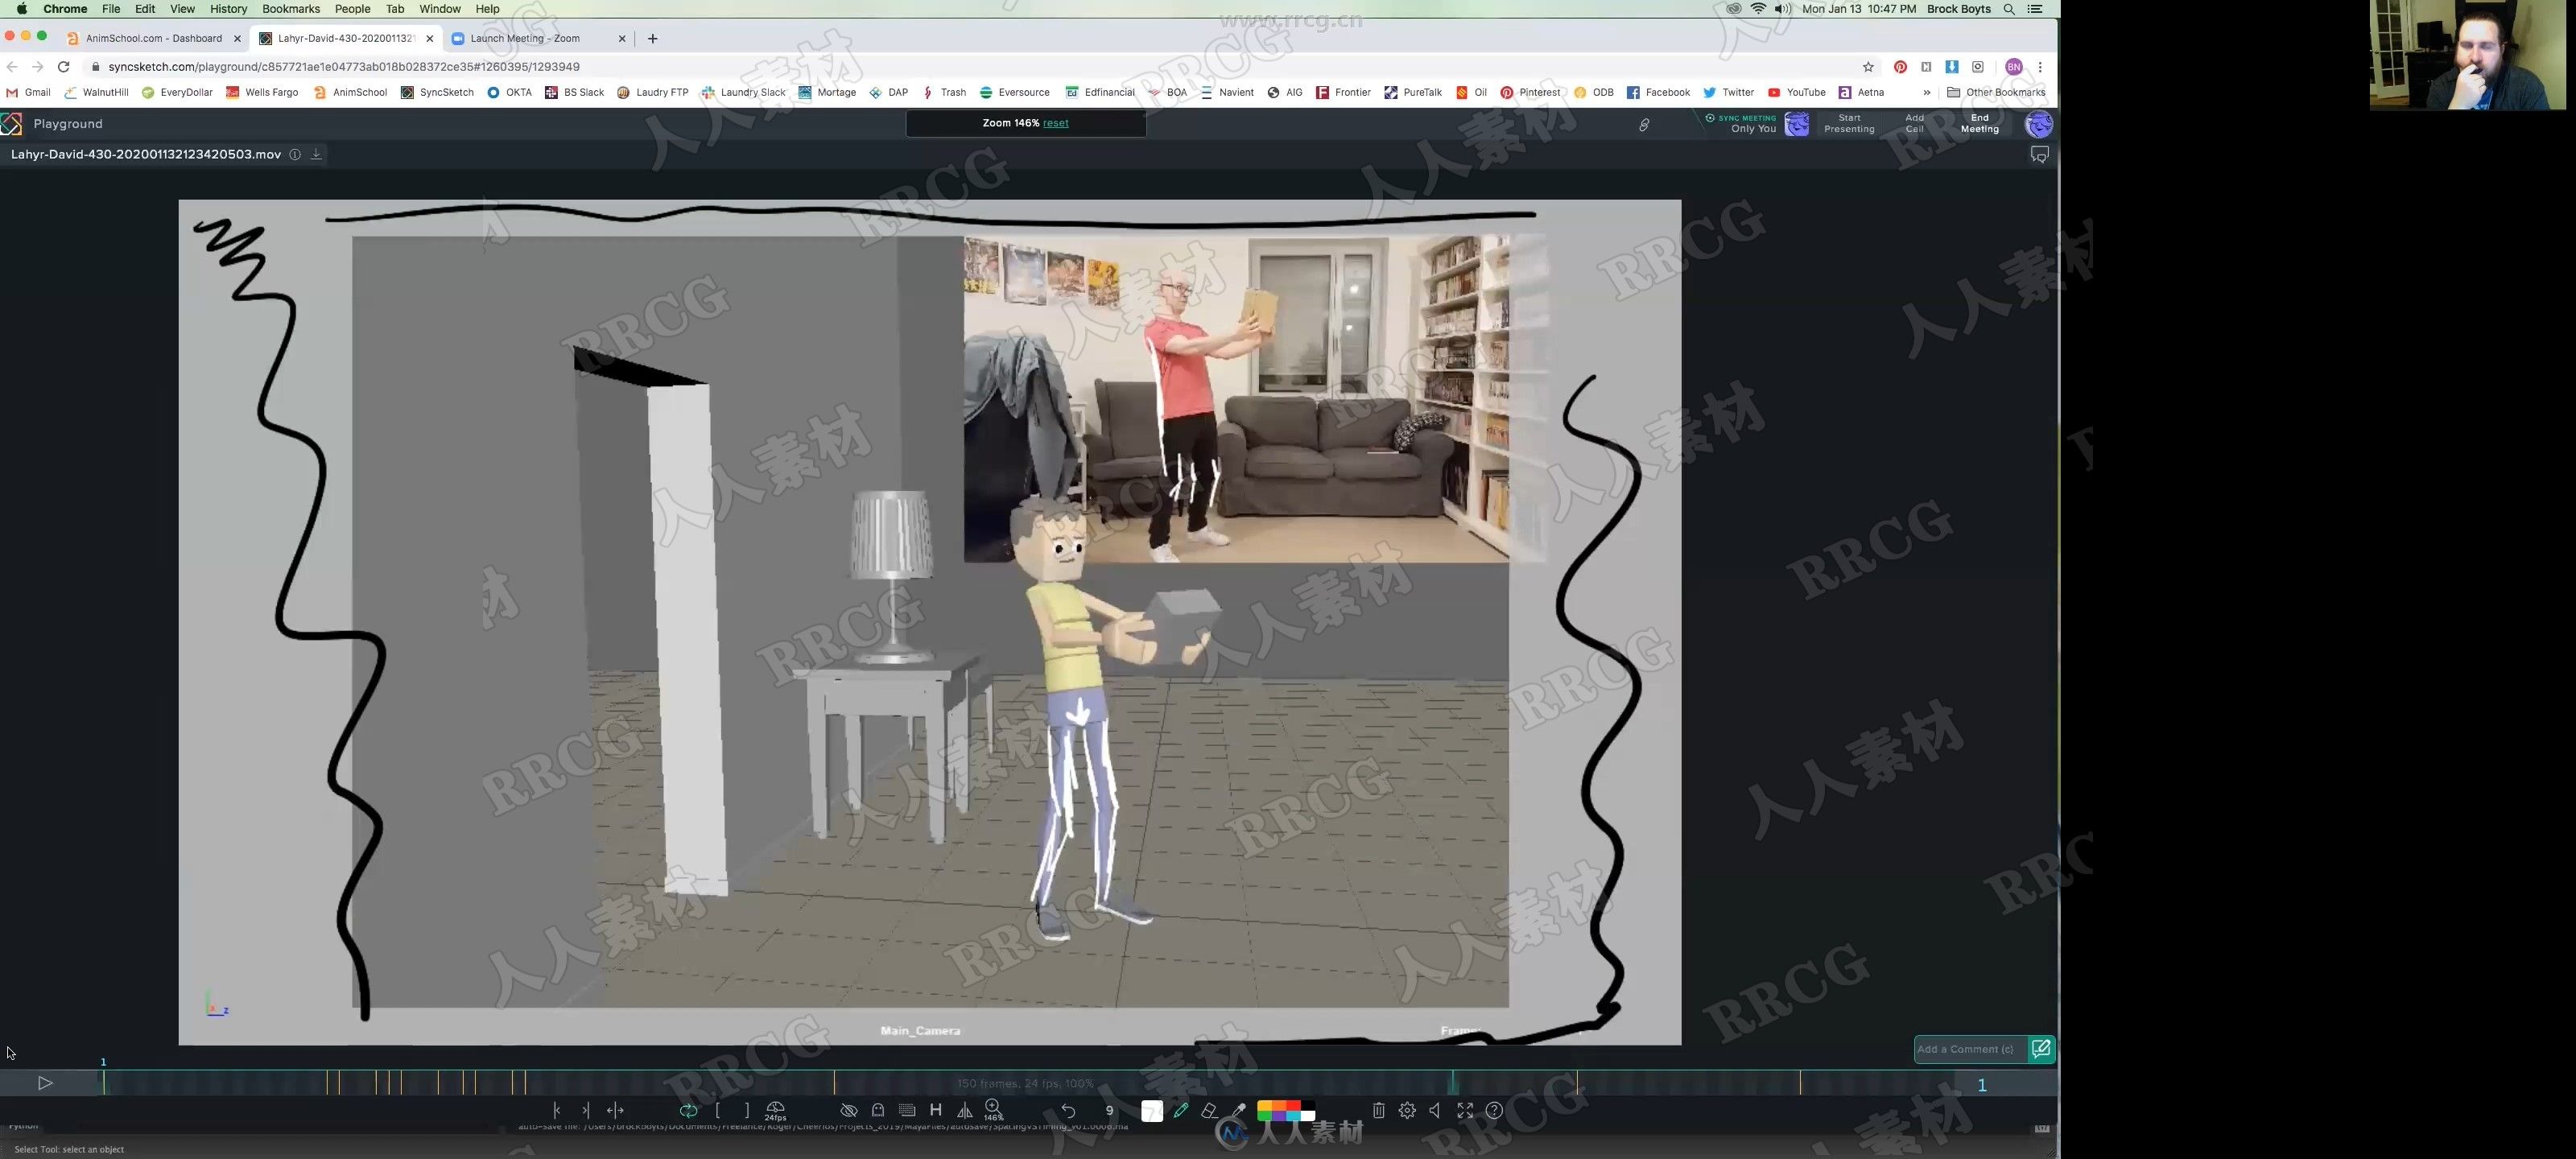Pick yellow from color palette
Viewport: 2576px width, 1159px height.
[x=1264, y=1106]
